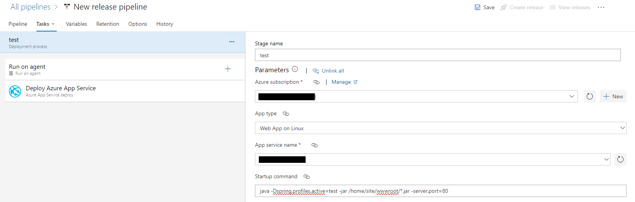Click the View releases label

coord(574,7)
